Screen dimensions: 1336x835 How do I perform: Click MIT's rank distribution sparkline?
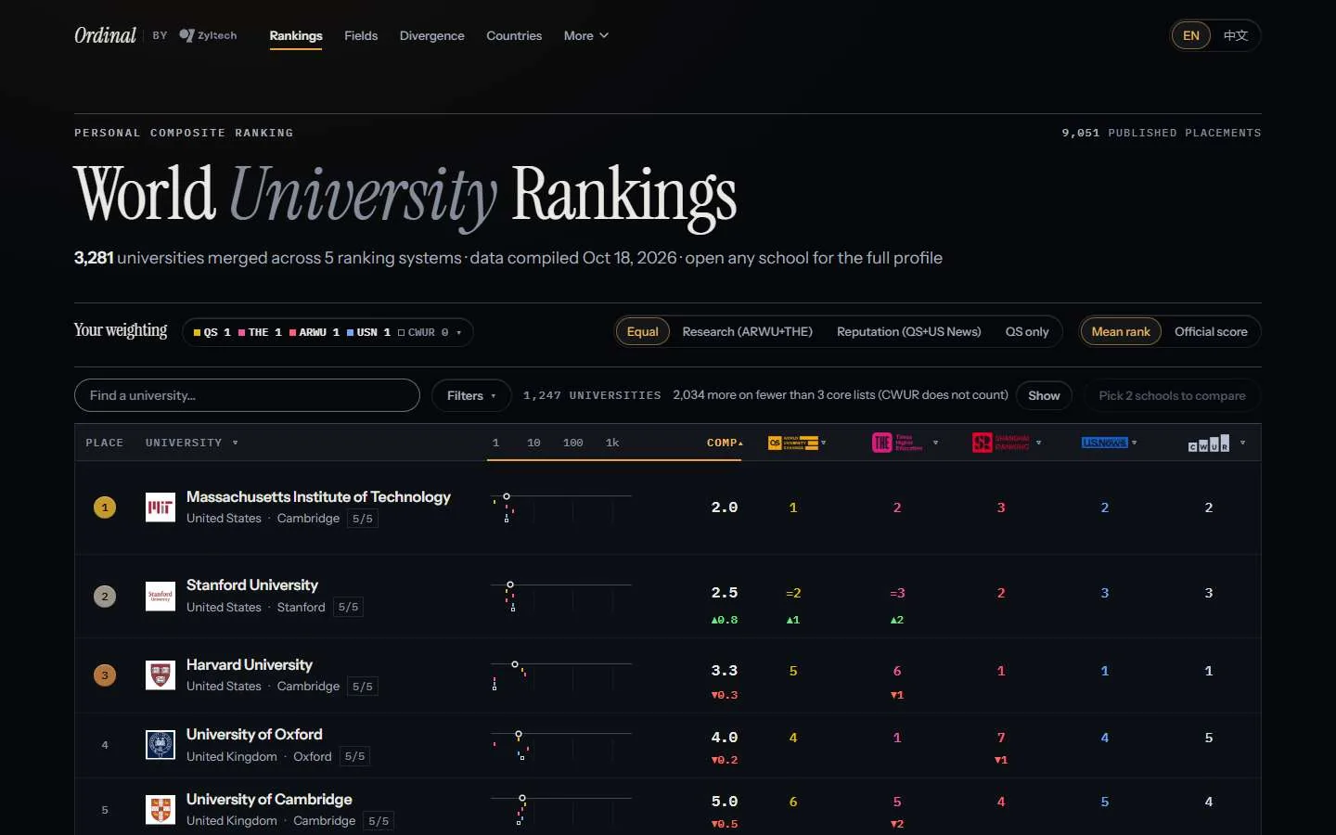561,507
